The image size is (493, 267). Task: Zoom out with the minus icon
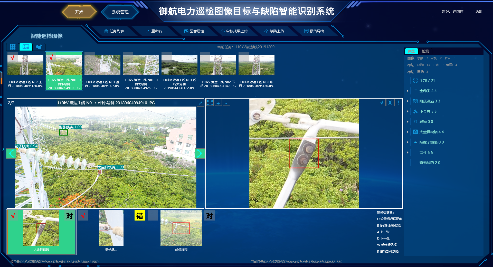226,103
